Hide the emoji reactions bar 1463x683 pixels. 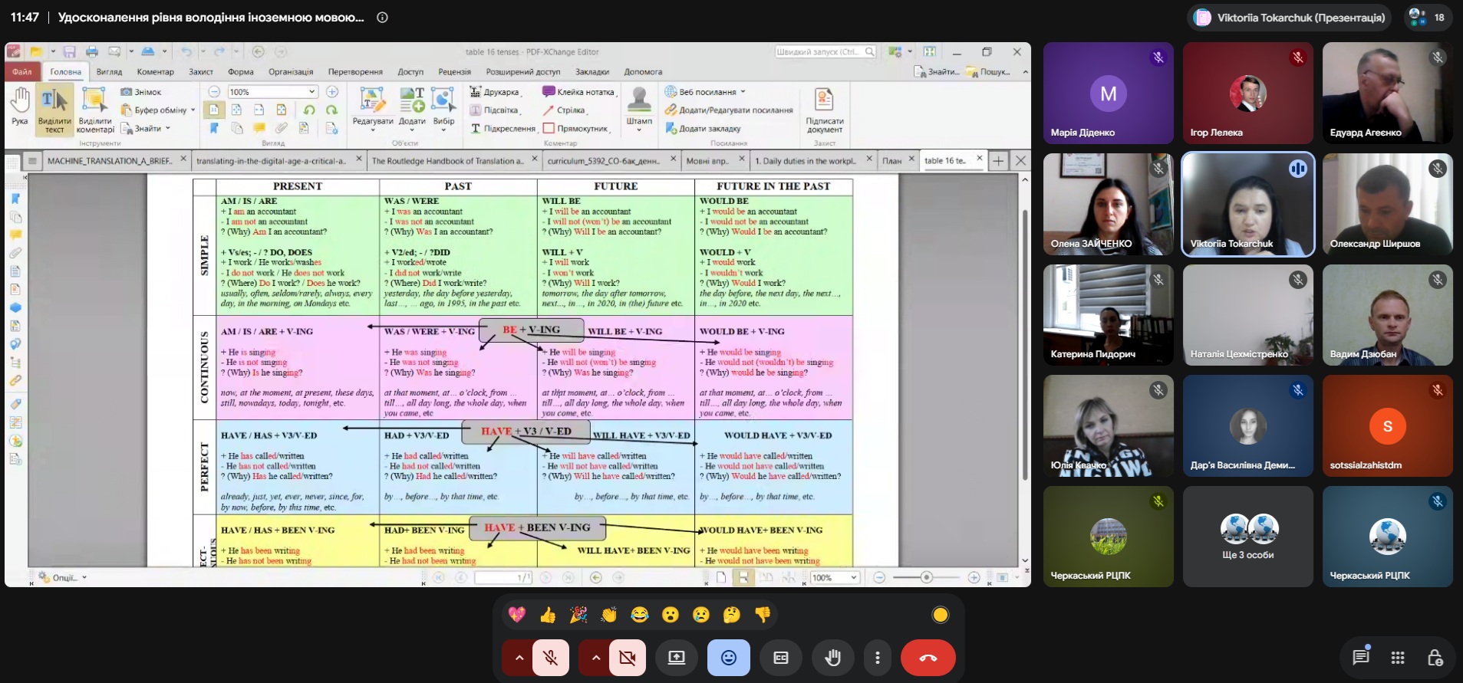(x=729, y=658)
